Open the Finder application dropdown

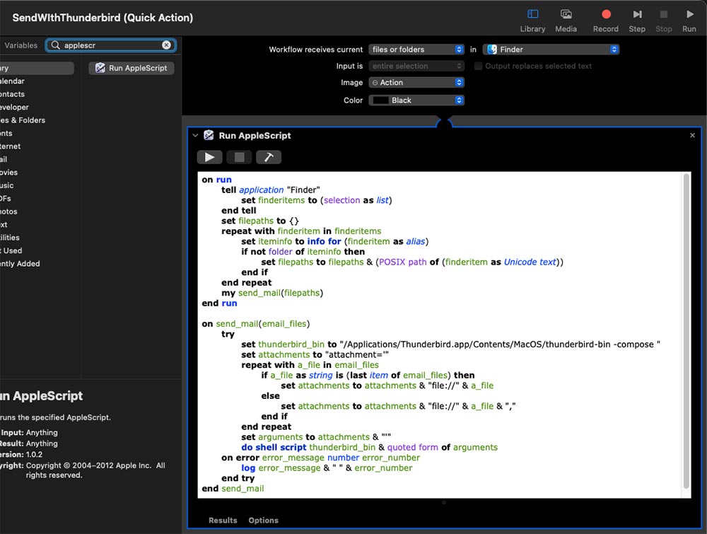pyautogui.click(x=551, y=50)
